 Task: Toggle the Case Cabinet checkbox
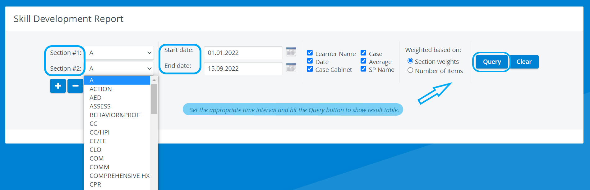310,69
